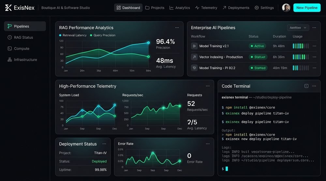Open row menu for Model Training - PI 92.2

(x=314, y=68)
